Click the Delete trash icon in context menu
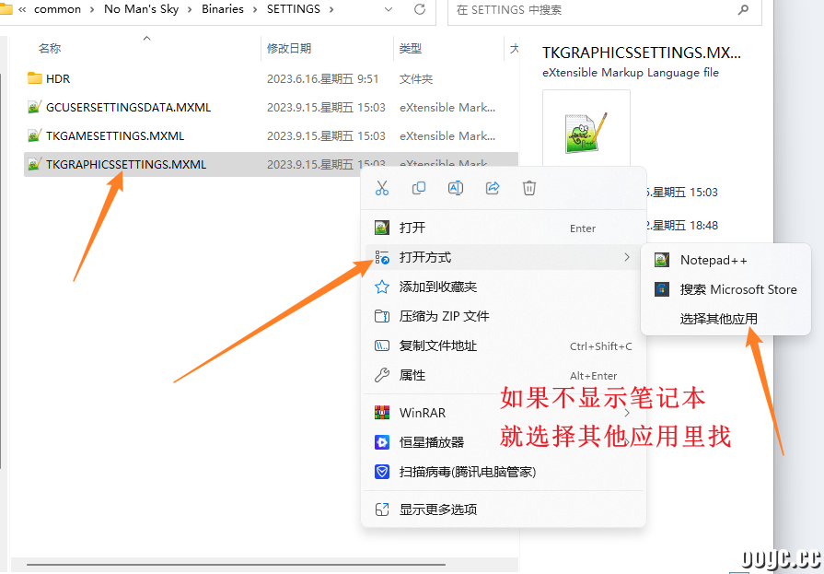Image resolution: width=824 pixels, height=574 pixels. [x=529, y=188]
